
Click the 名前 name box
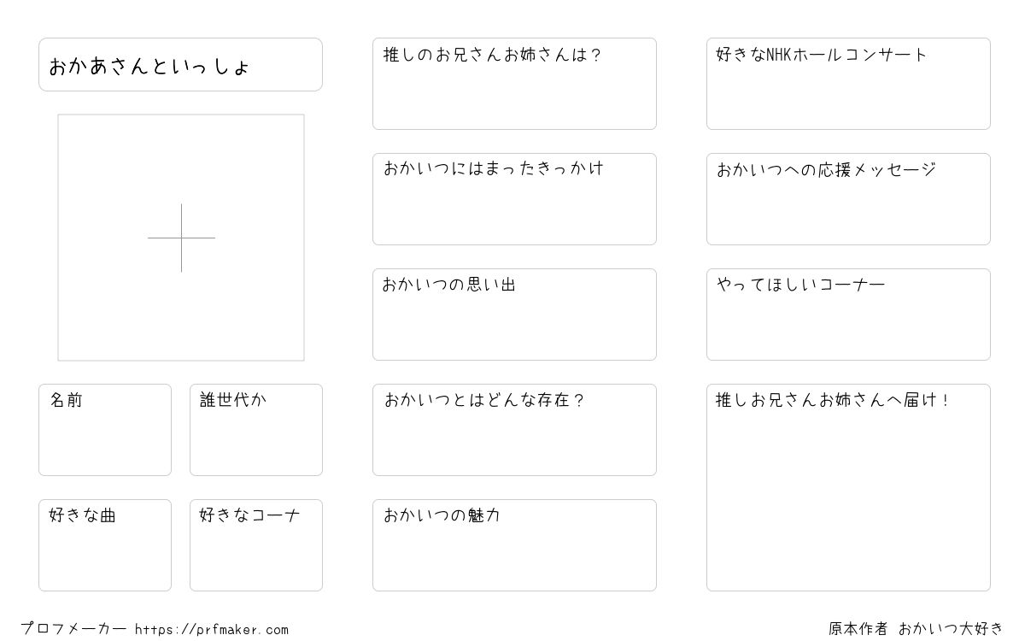(105, 430)
